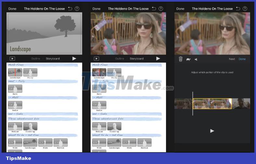The width and height of the screenshot is (256, 164).
Task: Play the trailer in left panel toolbar
Action: tap(74, 58)
